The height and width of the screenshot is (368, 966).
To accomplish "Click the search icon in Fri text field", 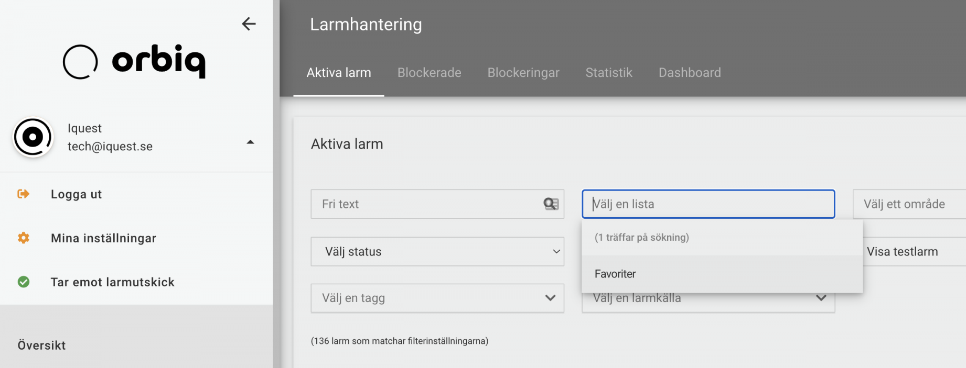I will pyautogui.click(x=551, y=204).
